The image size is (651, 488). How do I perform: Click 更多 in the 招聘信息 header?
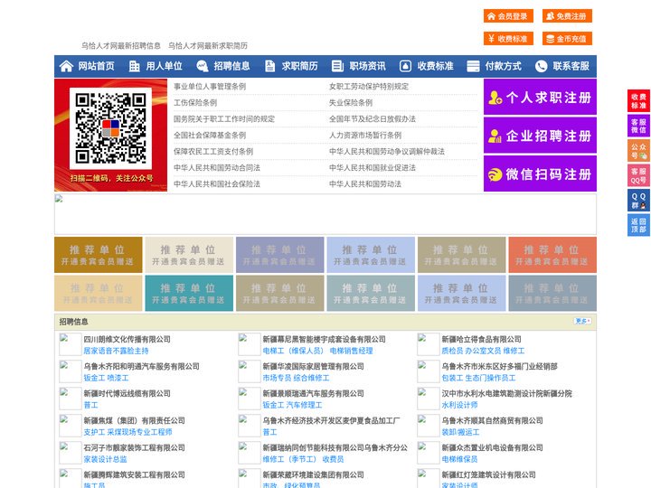pos(582,321)
